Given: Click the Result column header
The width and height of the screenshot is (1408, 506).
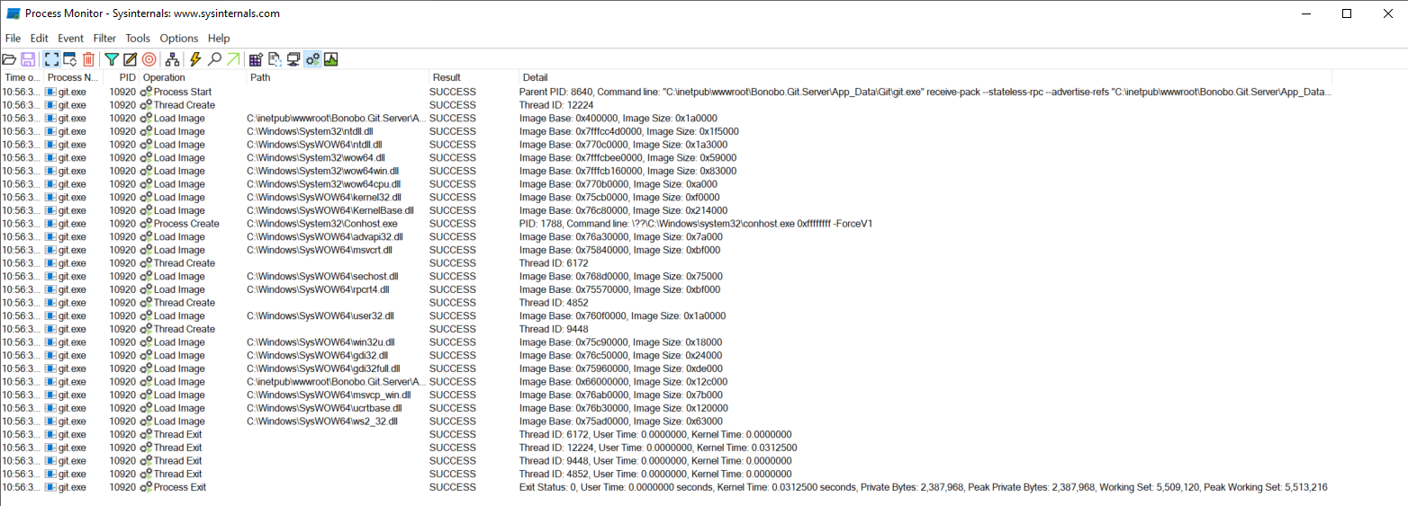Looking at the screenshot, I should [x=474, y=77].
